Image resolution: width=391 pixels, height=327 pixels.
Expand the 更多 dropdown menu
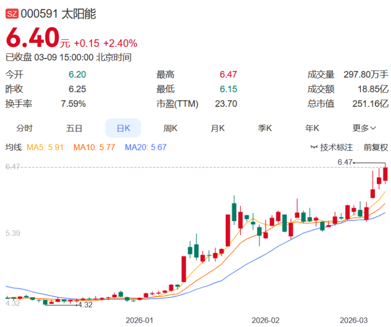point(364,128)
